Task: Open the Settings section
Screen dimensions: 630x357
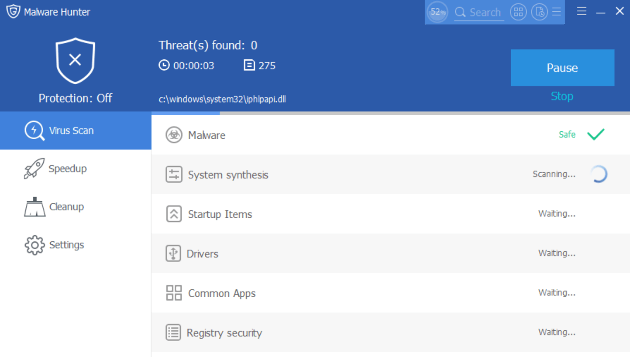Action: coord(66,245)
